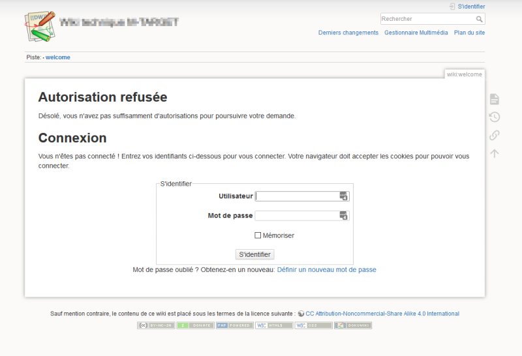Click the DokuWiki footer badge
Screen dimensions: 522x356
353,325
